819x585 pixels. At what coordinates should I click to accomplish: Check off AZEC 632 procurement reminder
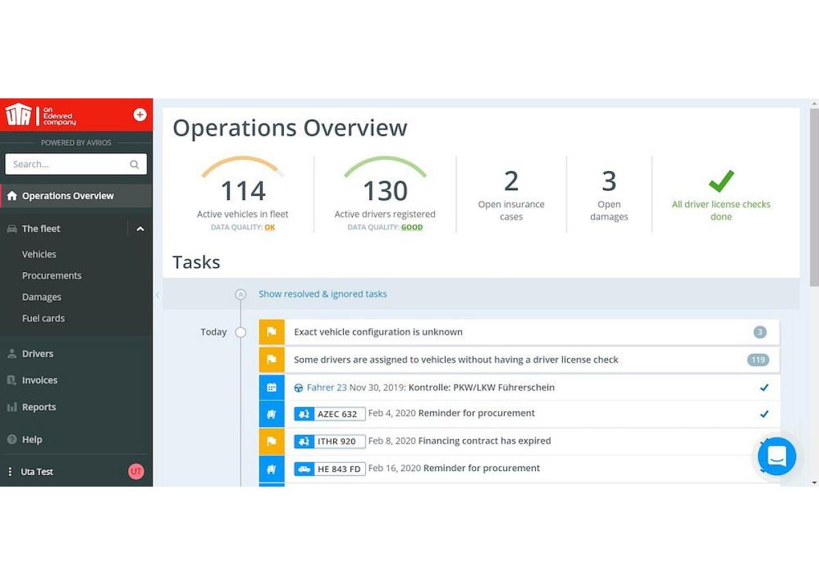[764, 414]
